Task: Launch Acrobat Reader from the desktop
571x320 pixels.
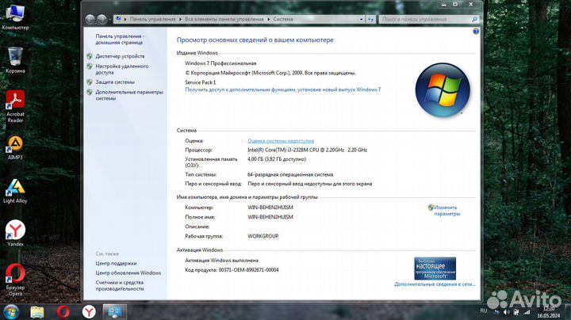Action: (15, 107)
